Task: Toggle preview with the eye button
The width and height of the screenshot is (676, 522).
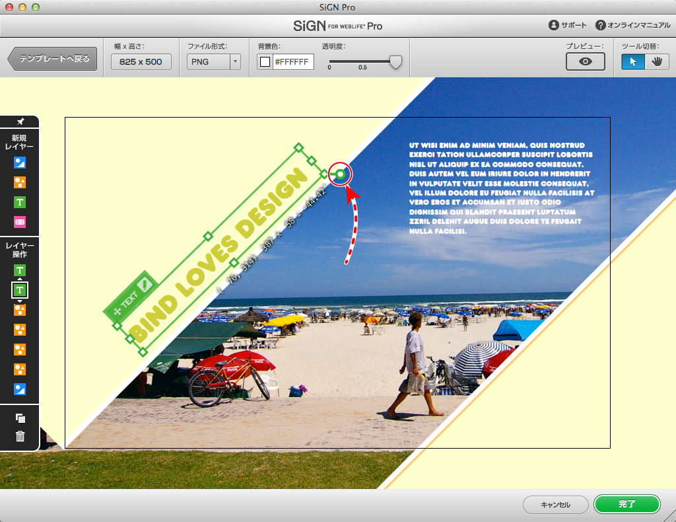Action: click(585, 61)
